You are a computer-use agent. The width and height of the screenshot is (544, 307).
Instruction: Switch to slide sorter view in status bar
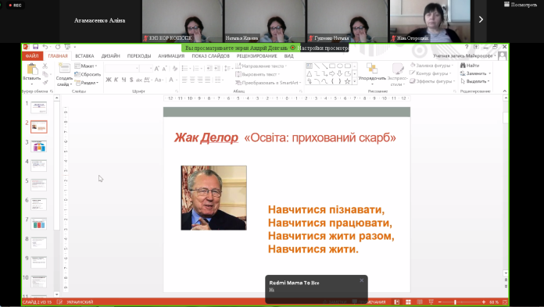pyautogui.click(x=408, y=302)
